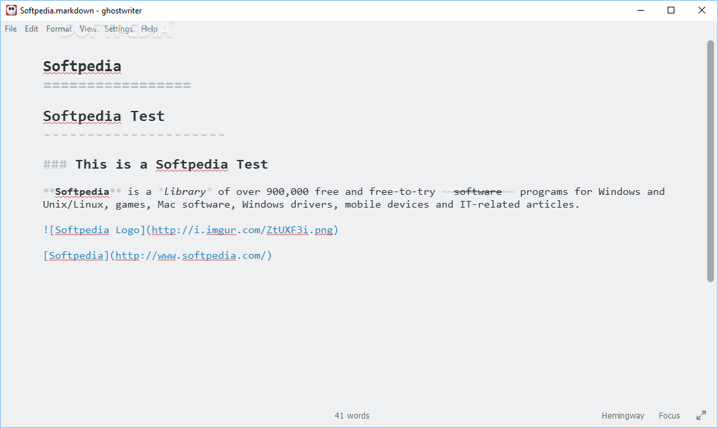Open the View menu

pos(88,29)
